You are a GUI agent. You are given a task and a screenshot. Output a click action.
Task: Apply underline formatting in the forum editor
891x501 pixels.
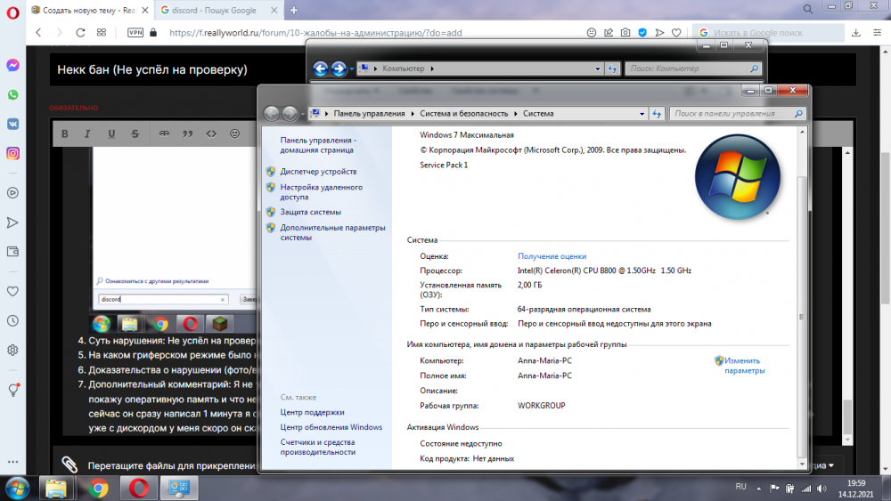pyautogui.click(x=111, y=133)
